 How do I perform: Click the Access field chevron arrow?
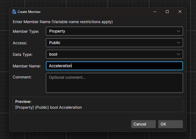click(x=179, y=43)
